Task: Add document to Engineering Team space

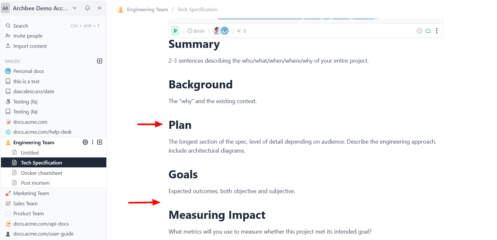Action: click(x=100, y=142)
